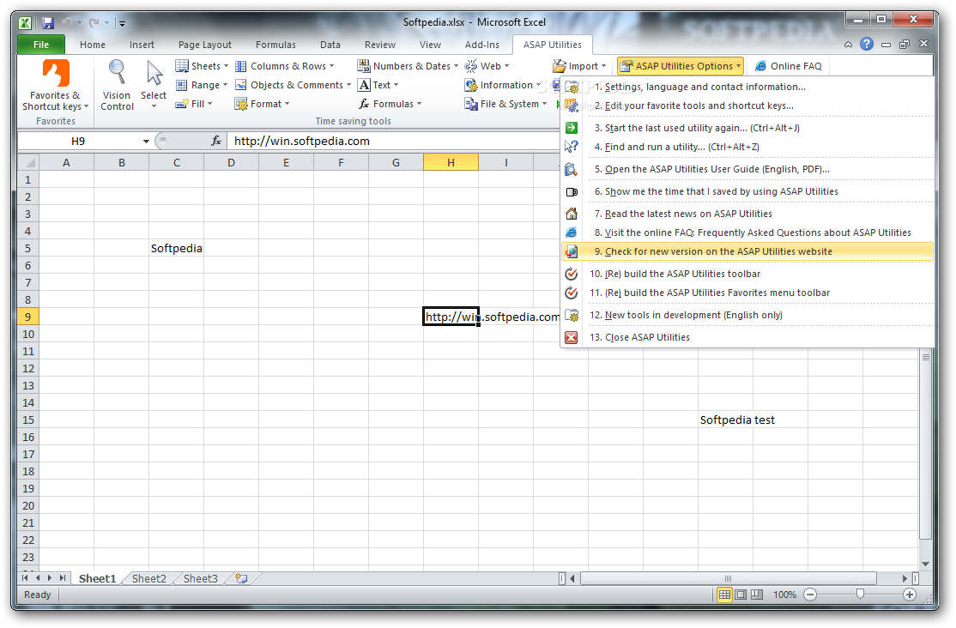Screen dimensions: 956x628
Task: Open the Fill tools menu
Action: click(194, 104)
